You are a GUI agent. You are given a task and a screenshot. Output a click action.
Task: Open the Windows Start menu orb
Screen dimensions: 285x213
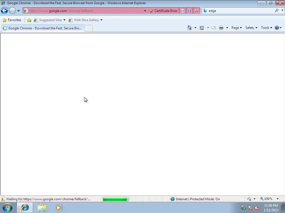pyautogui.click(x=8, y=207)
